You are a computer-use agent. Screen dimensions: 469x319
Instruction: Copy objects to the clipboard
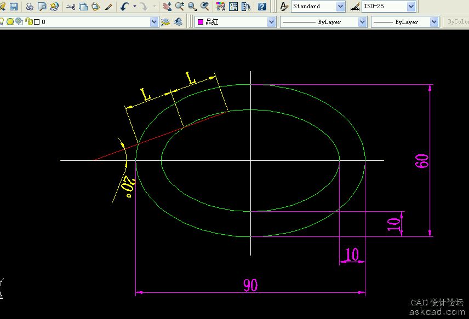[83, 6]
